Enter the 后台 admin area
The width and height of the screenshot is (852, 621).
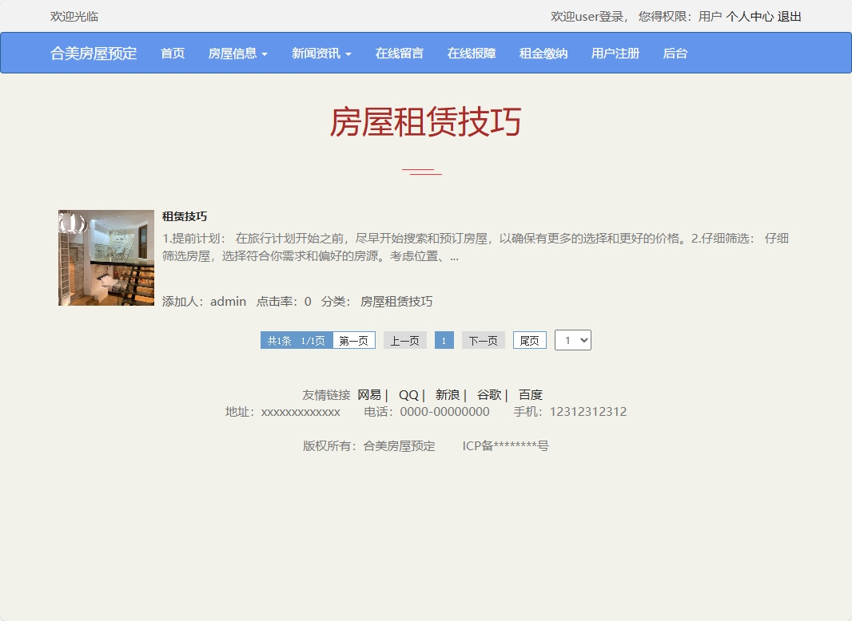pos(675,53)
